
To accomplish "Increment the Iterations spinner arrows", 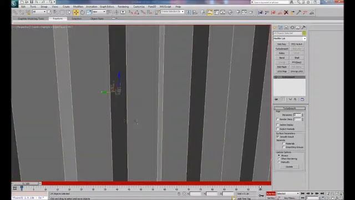I will (x=302, y=115).
